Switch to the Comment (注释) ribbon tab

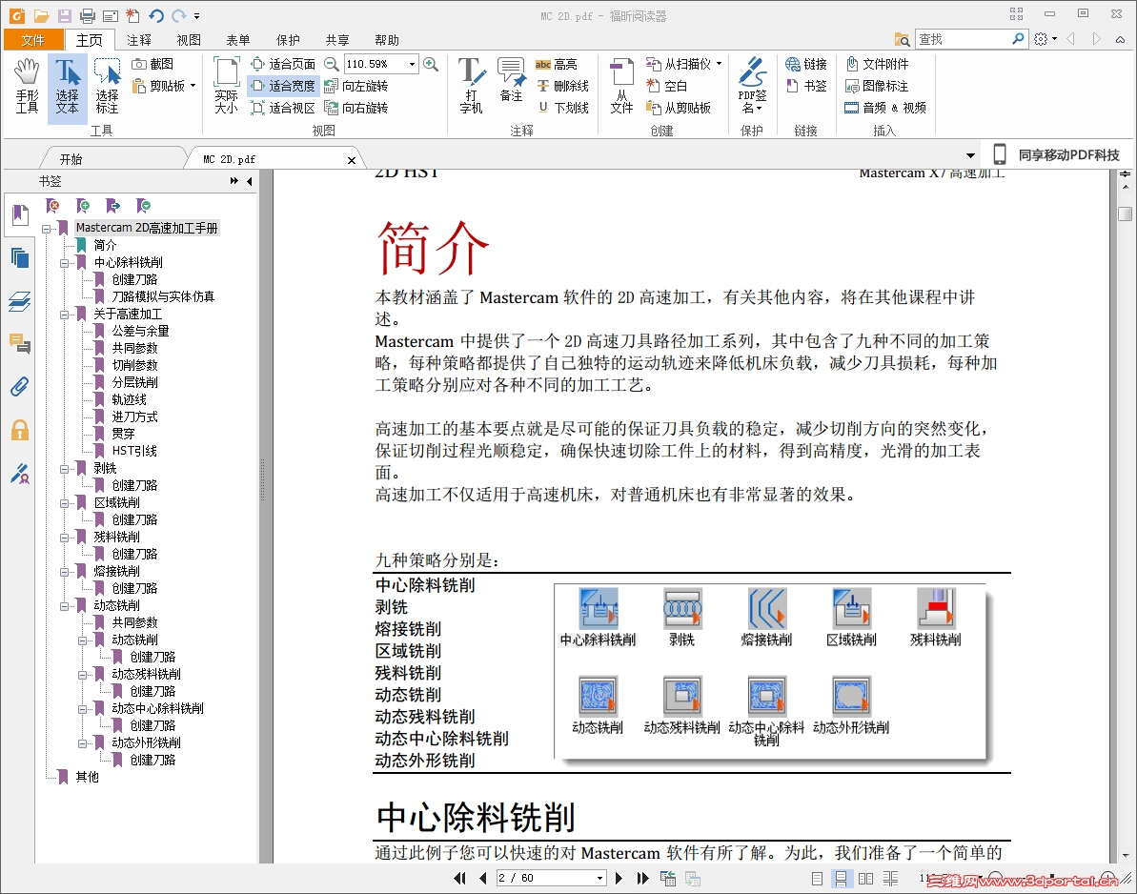[x=138, y=40]
